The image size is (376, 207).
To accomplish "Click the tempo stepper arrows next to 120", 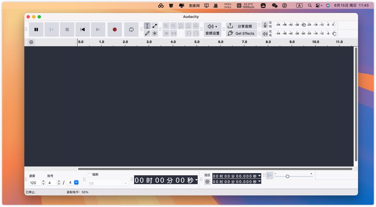I will click(x=43, y=182).
